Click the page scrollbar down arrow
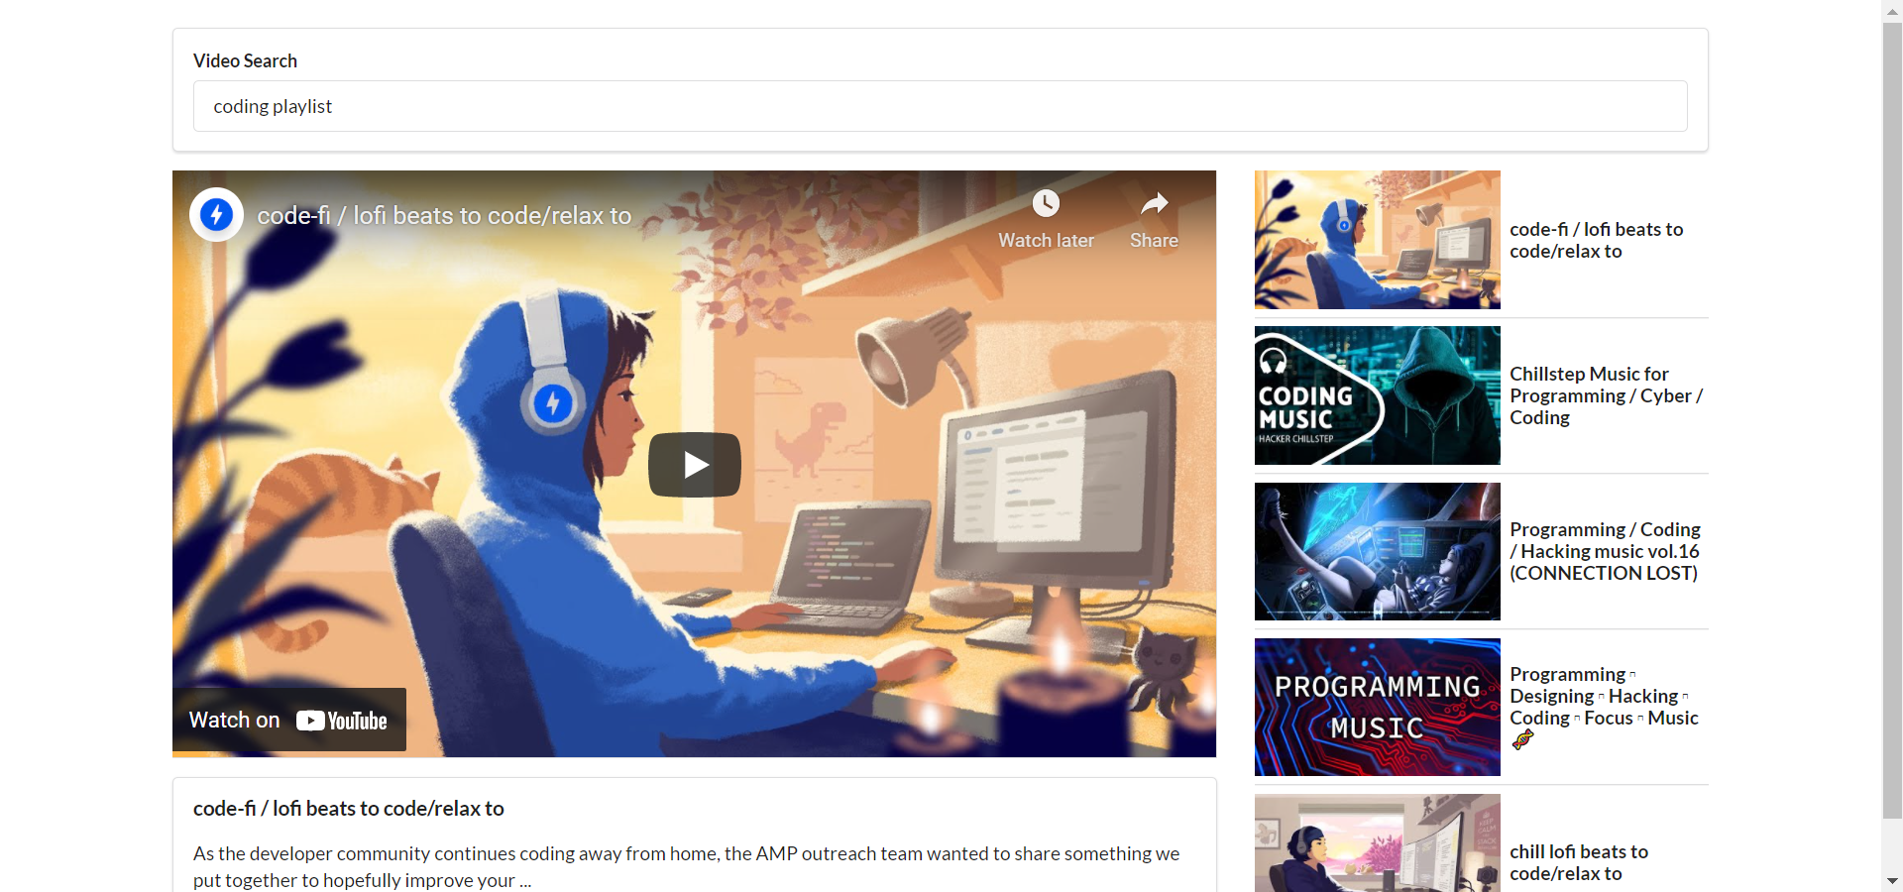The width and height of the screenshot is (1903, 892). pos(1892,881)
